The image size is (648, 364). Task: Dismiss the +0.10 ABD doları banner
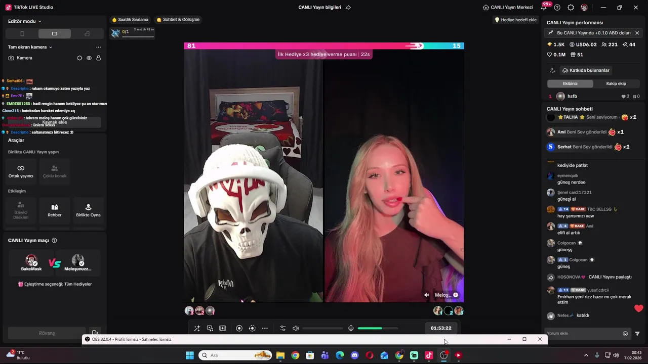pyautogui.click(x=637, y=33)
